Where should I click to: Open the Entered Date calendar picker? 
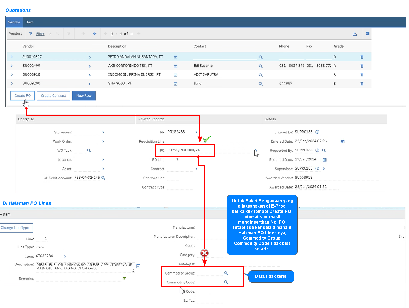(343, 141)
